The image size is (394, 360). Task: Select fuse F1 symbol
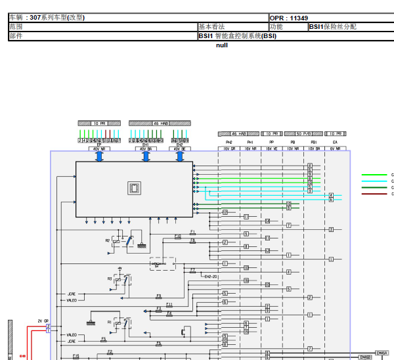[192, 233]
